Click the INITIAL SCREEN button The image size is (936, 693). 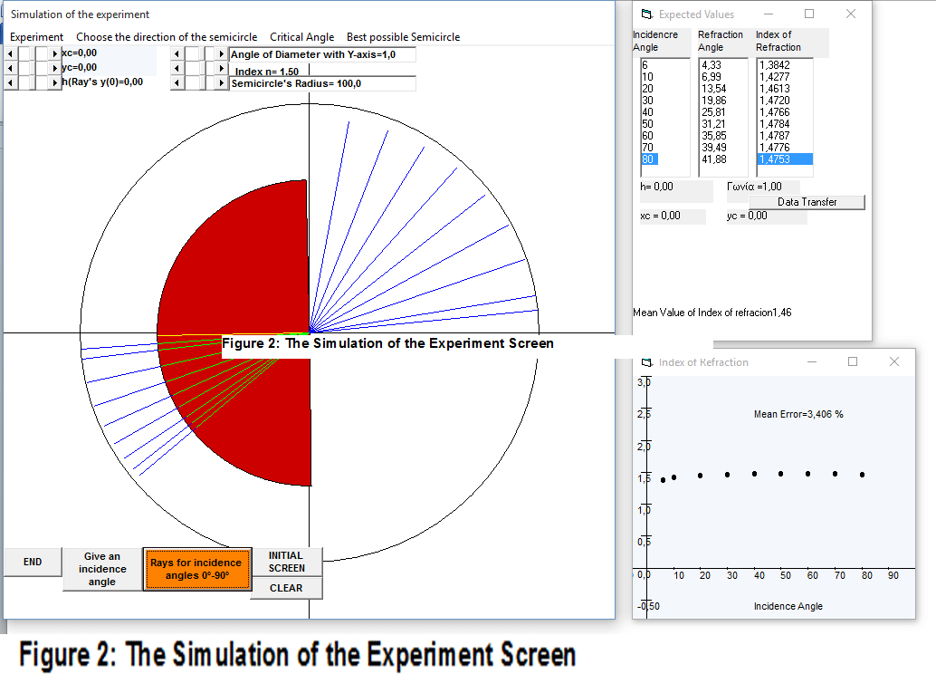[287, 563]
